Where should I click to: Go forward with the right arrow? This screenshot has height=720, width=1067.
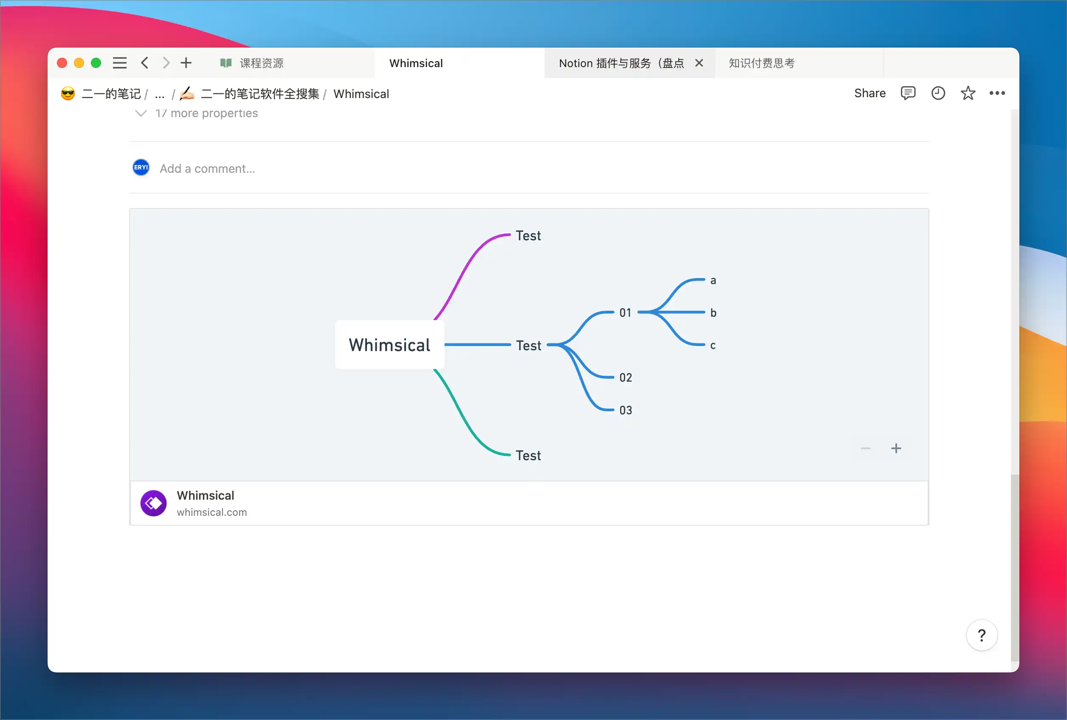click(x=166, y=63)
